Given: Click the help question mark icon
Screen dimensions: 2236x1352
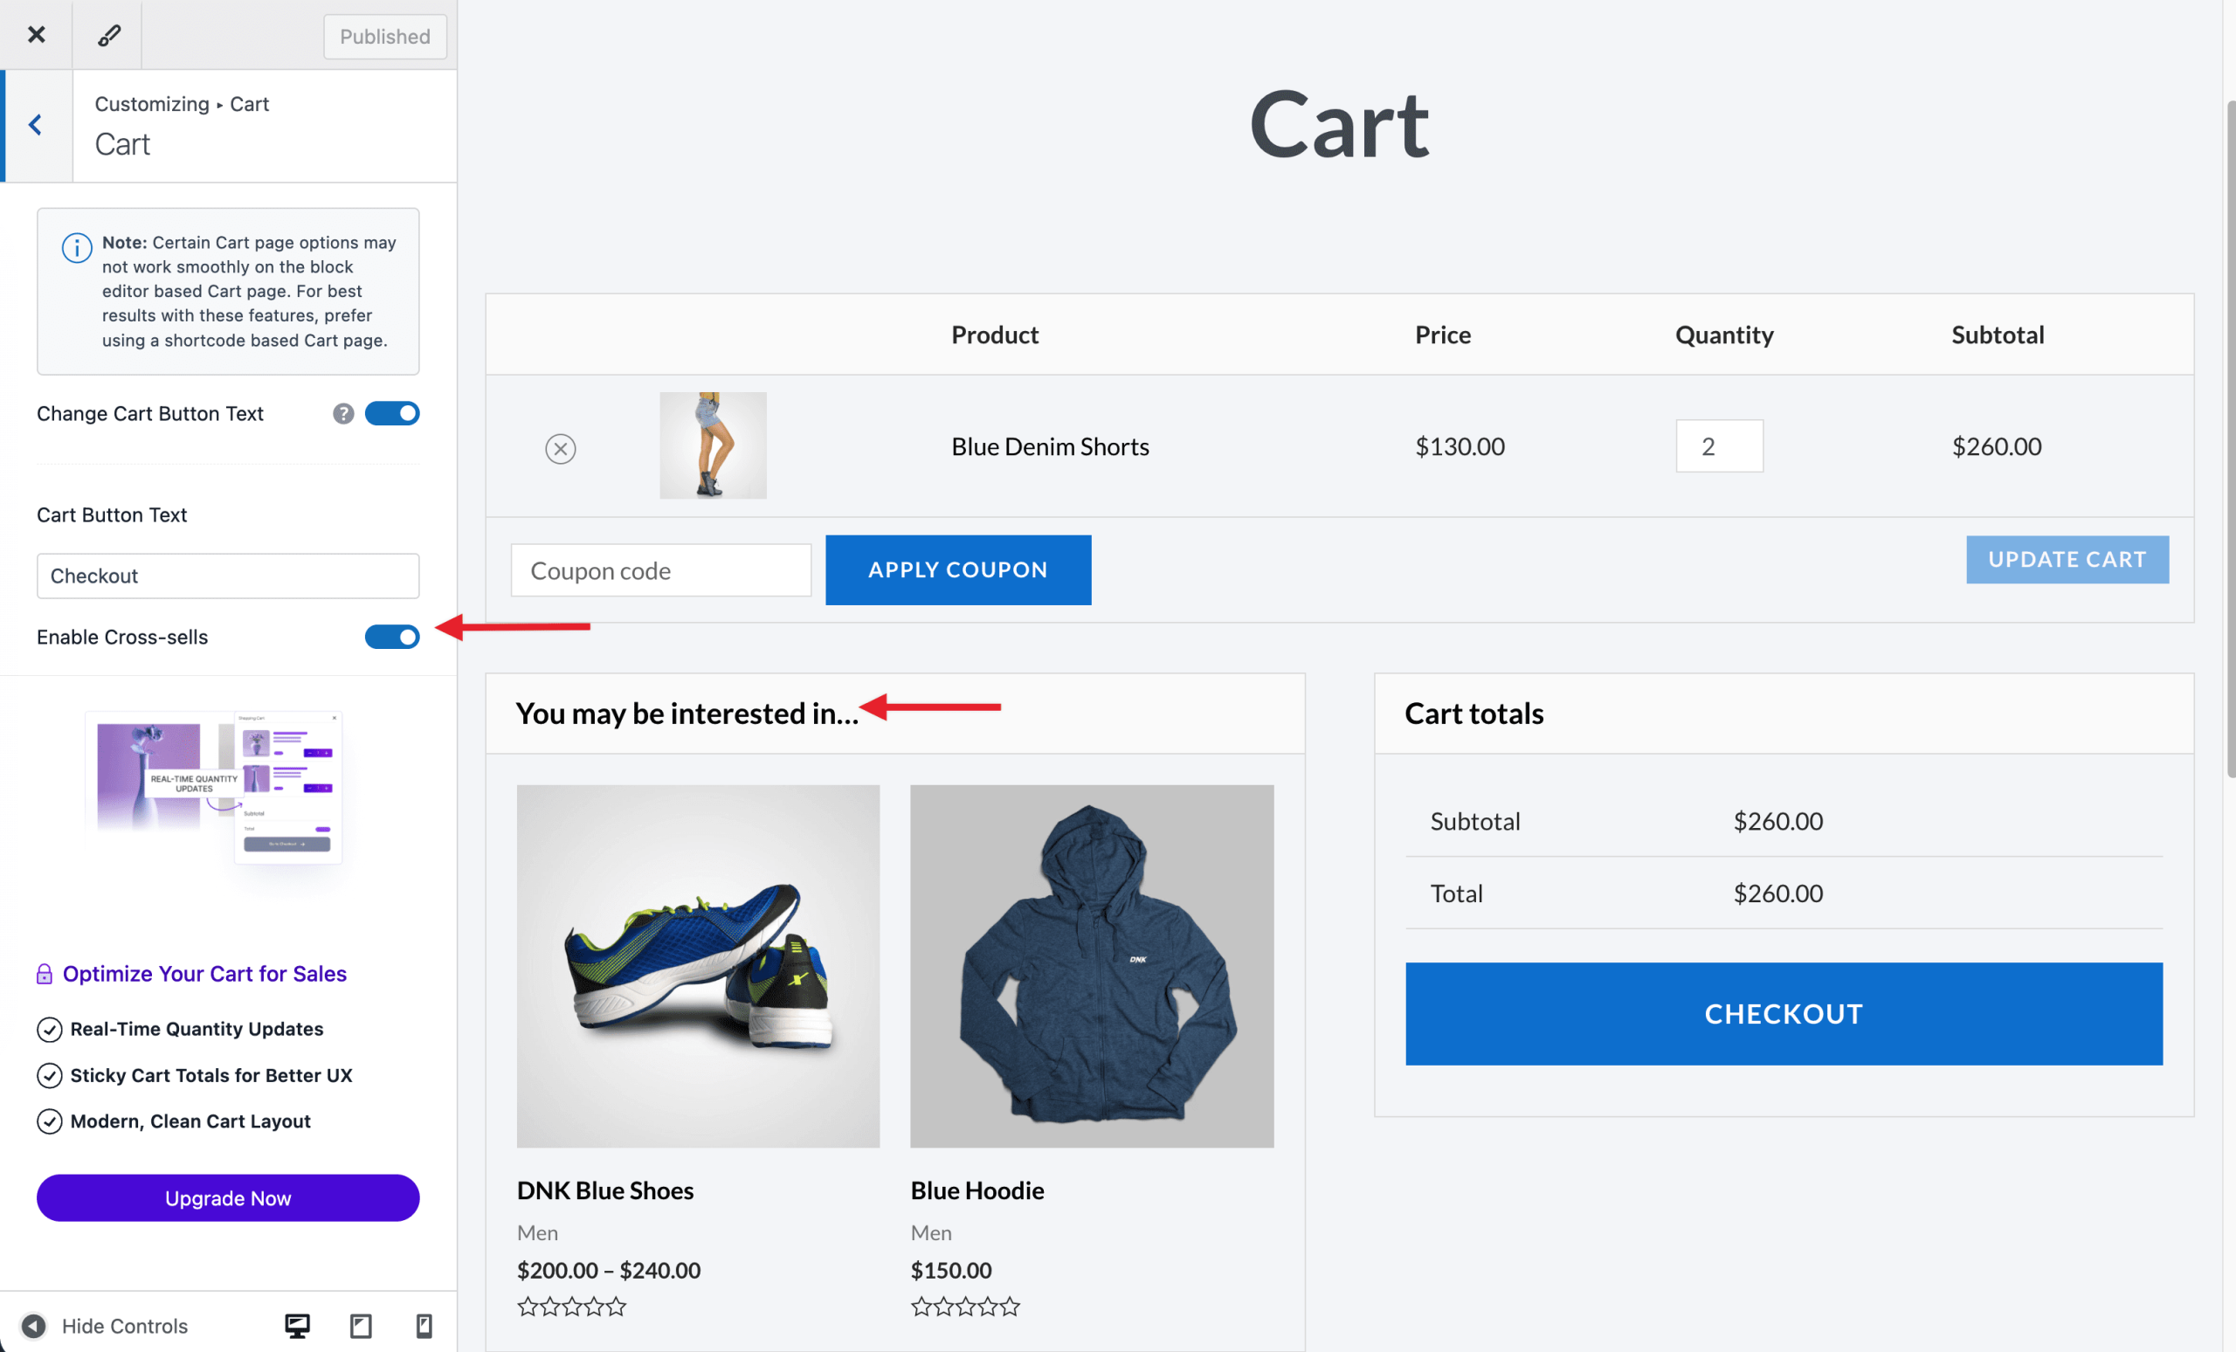Looking at the screenshot, I should tap(342, 414).
